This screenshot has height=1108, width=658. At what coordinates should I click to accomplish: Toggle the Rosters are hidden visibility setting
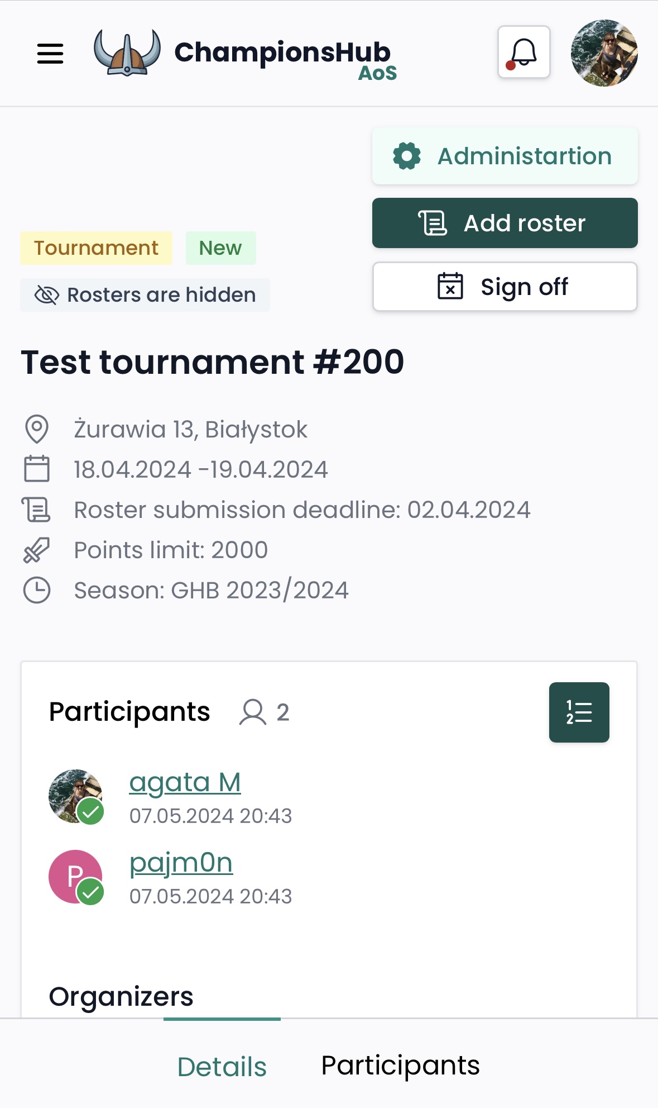click(x=145, y=294)
